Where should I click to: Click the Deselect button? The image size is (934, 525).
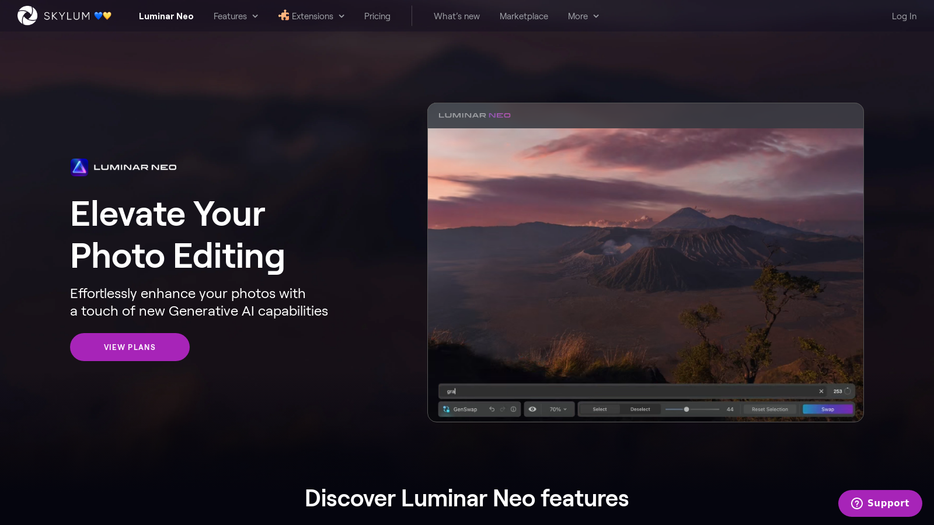(x=640, y=409)
